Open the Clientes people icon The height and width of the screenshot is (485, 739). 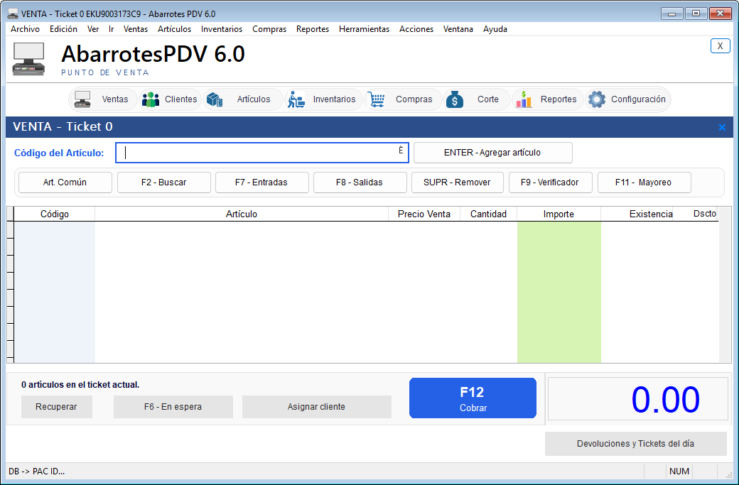pos(151,99)
